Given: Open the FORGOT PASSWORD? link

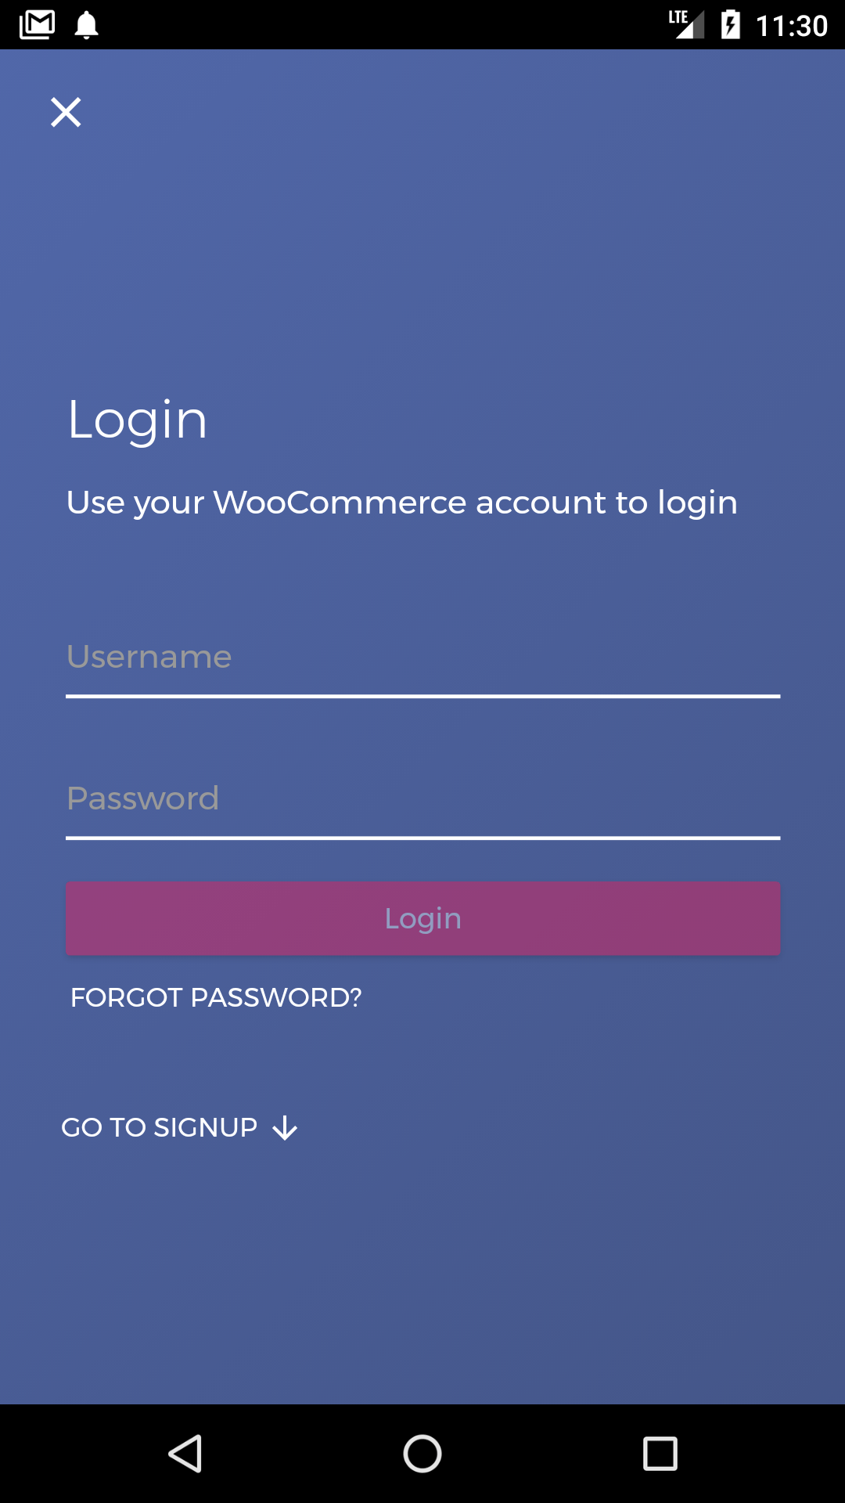Looking at the screenshot, I should 216,997.
